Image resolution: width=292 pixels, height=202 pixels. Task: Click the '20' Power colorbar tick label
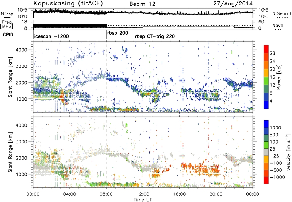click(272, 69)
